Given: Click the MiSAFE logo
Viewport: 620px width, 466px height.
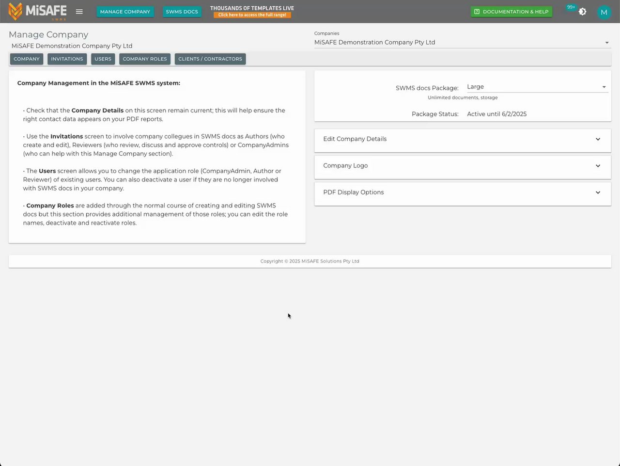Looking at the screenshot, I should click(x=37, y=12).
